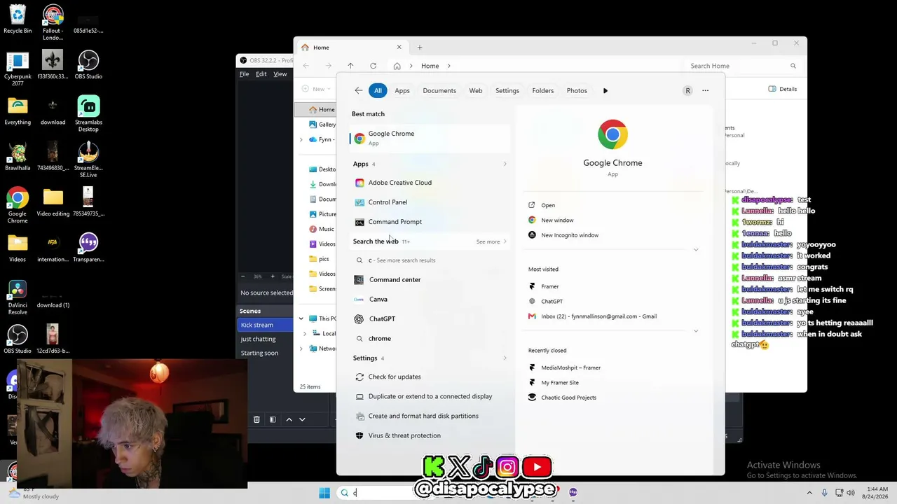Collapse the Chrome actions list chevron
897x504 pixels.
click(696, 249)
